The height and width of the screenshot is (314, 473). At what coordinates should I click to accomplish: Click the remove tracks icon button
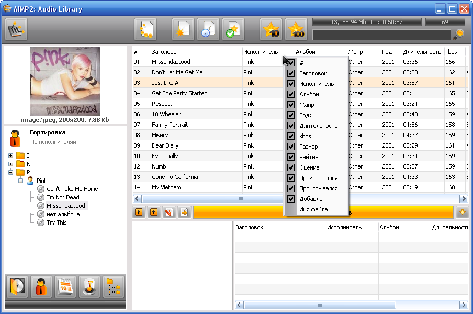tap(169, 212)
